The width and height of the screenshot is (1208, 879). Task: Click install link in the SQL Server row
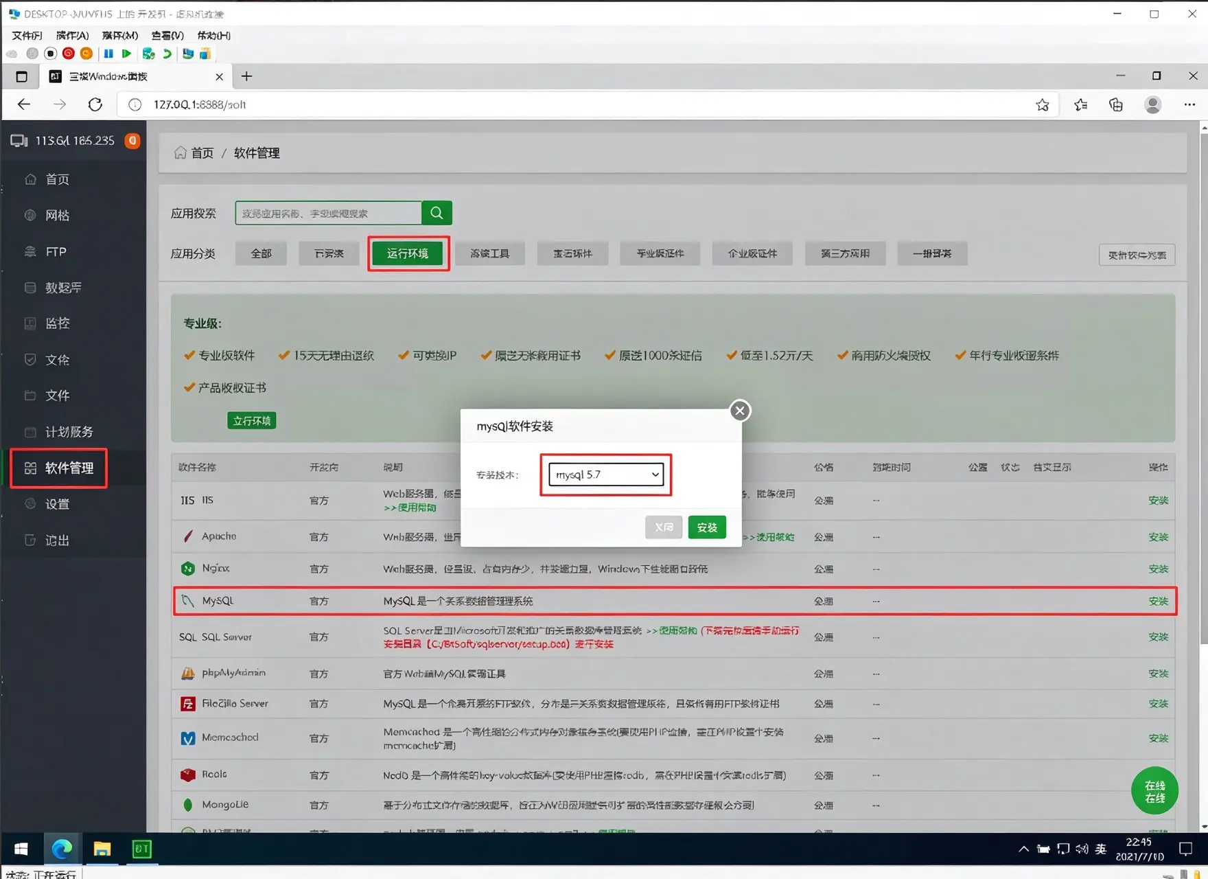[1158, 637]
